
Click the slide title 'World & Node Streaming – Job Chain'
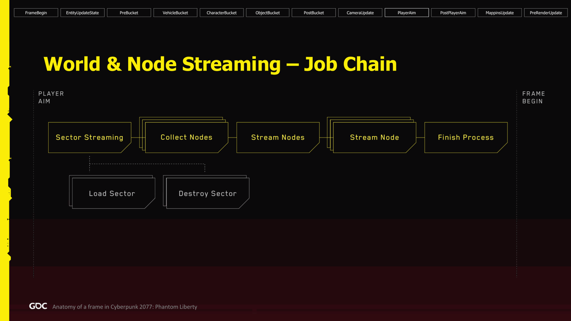(x=220, y=64)
